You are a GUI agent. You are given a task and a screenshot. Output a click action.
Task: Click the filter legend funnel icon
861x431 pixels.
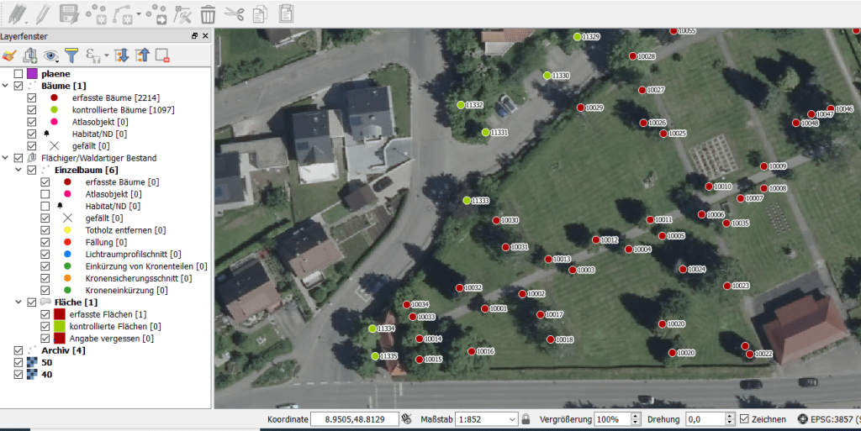point(72,55)
